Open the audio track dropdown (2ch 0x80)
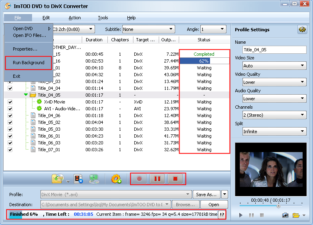Image resolution: width=313 pixels, height=225 pixels. click(x=74, y=29)
